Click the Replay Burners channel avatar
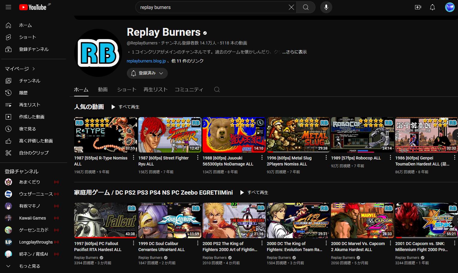 click(98, 53)
